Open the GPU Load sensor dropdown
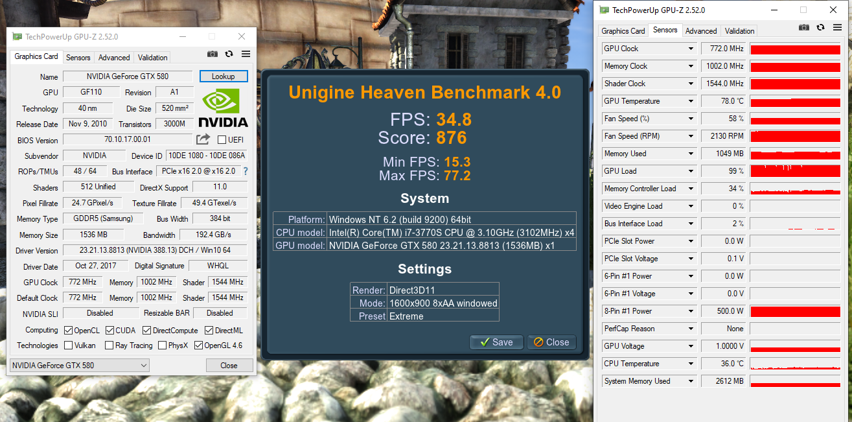852x422 pixels. point(691,171)
